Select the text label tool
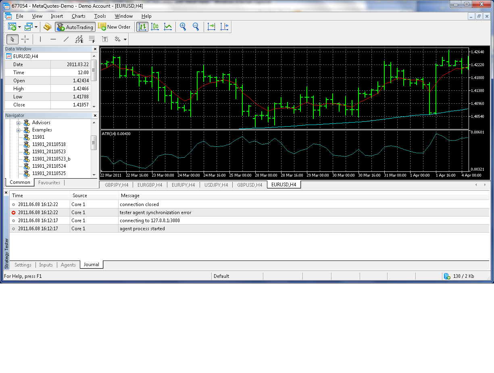This screenshot has width=494, height=373. tap(105, 39)
